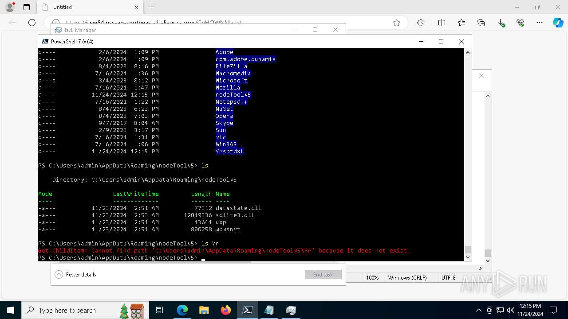Open the notification center icon
Image resolution: width=568 pixels, height=319 pixels.
(553, 310)
